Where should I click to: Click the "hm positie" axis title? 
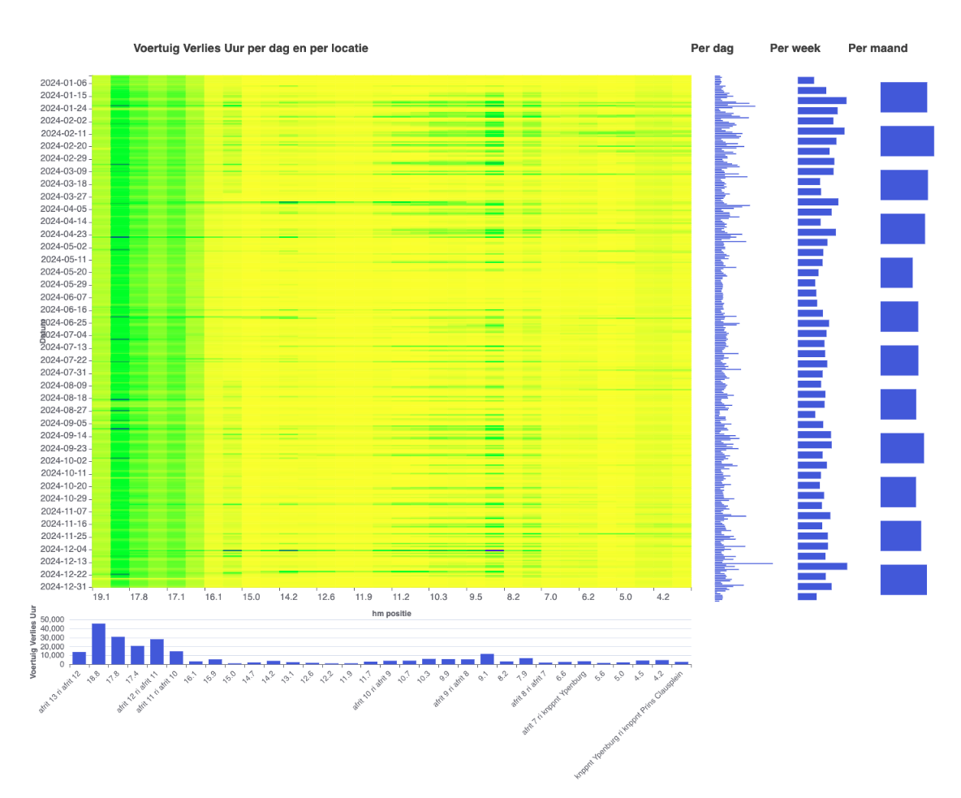point(395,613)
